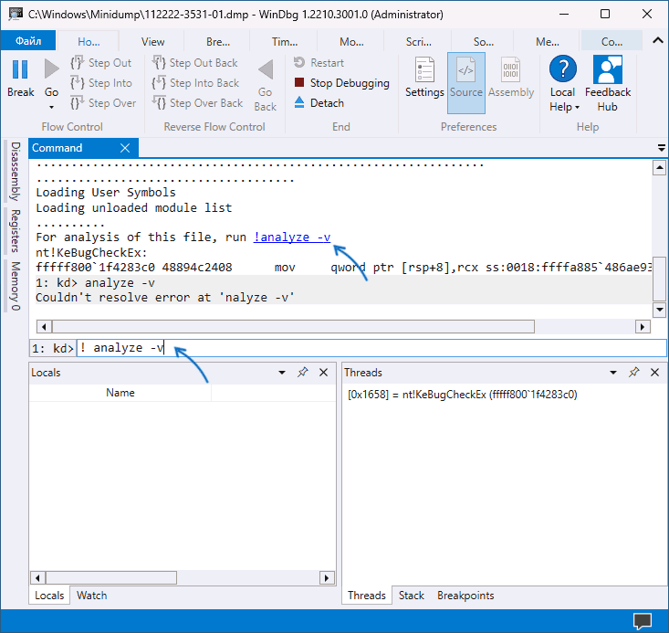The height and width of the screenshot is (633, 669).
Task: Click Restart debugging
Action: coord(319,63)
